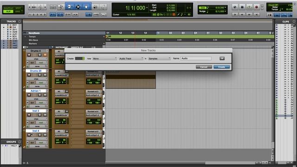Open the Grid value dropdown arrow
The image size is (297, 167).
(x=225, y=7)
